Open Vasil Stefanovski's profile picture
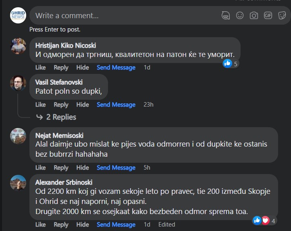Screen dimensions: 291x231 click(18, 83)
